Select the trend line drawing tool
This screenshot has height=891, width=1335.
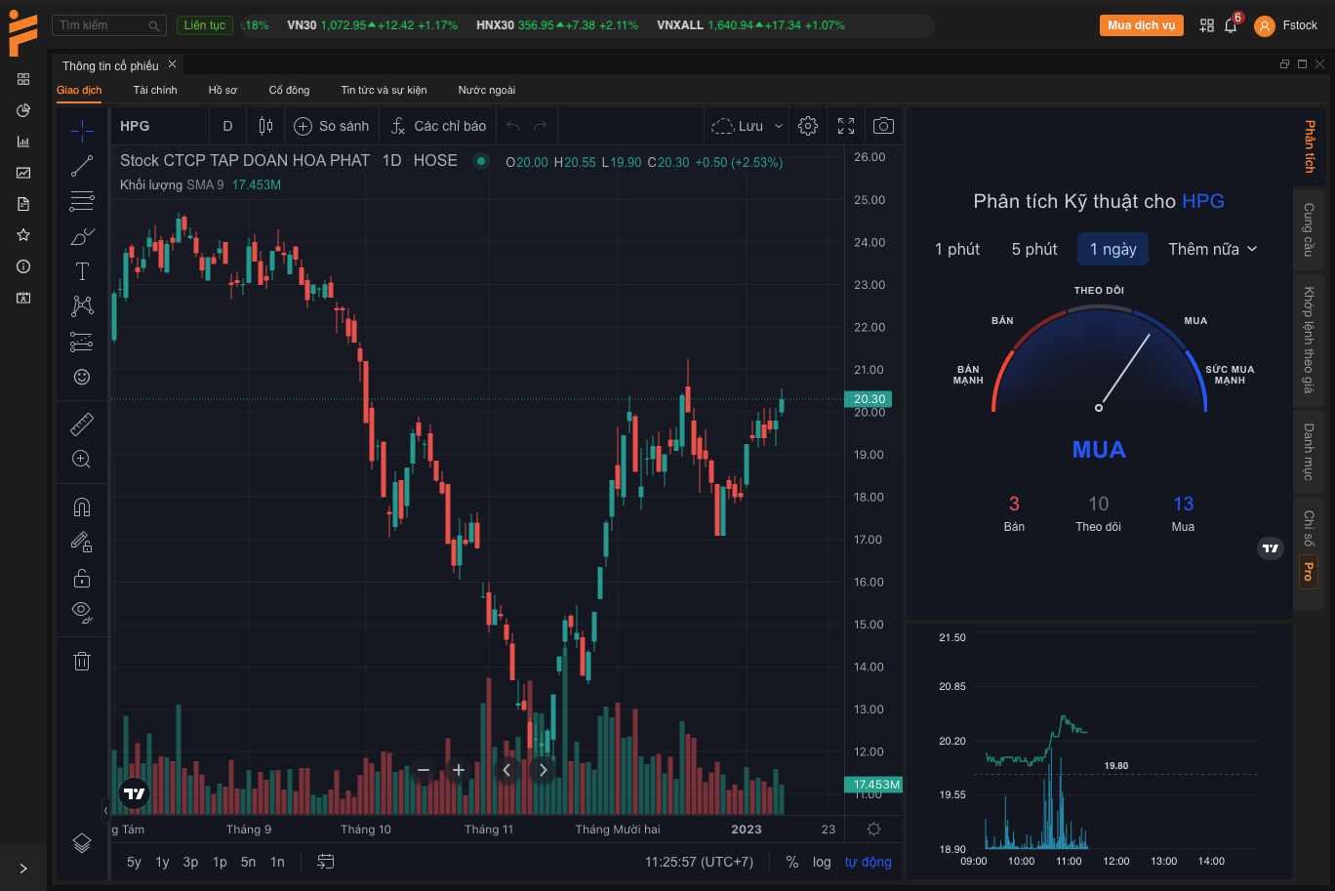(82, 167)
